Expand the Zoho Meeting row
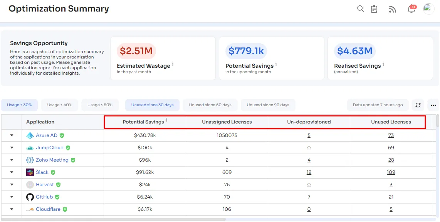The width and height of the screenshot is (440, 222). click(12, 160)
